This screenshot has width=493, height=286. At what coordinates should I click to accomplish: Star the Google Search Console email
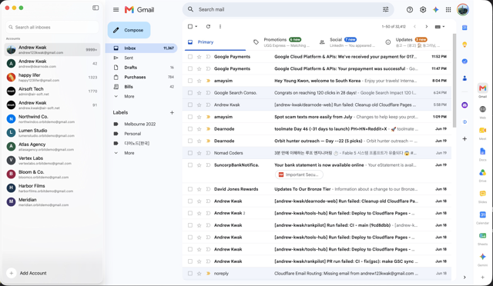click(199, 93)
